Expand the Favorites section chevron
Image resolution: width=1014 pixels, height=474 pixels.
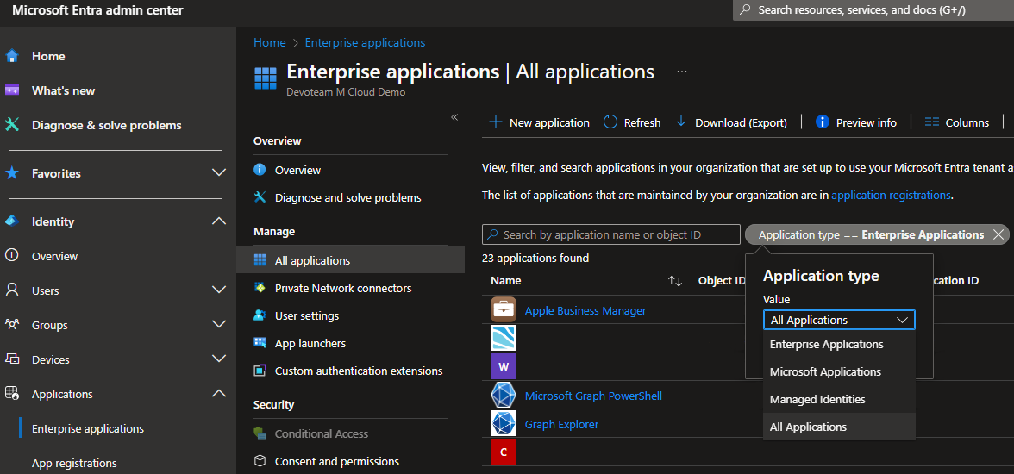(x=219, y=172)
